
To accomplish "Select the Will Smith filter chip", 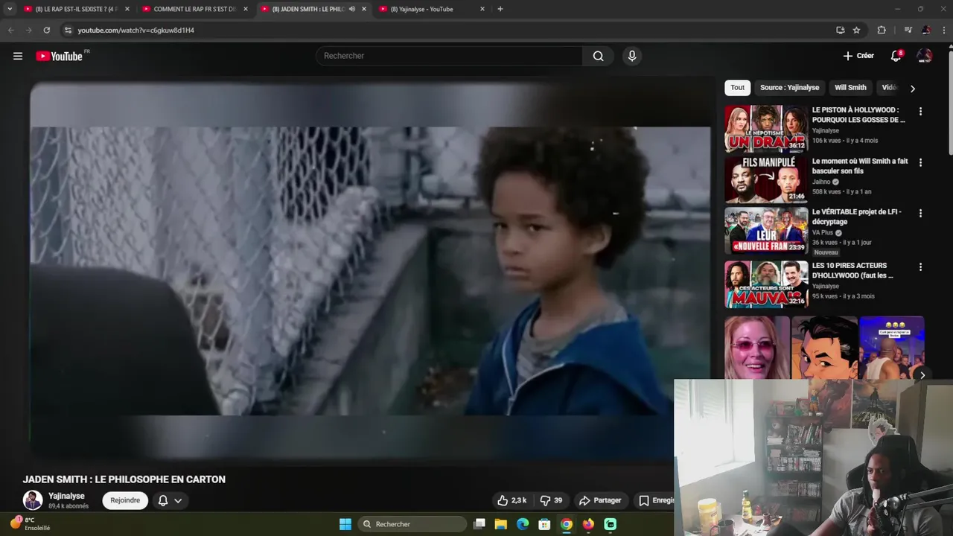I will pyautogui.click(x=850, y=88).
